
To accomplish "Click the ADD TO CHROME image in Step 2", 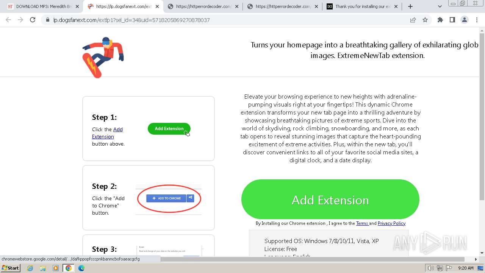I will (169, 199).
